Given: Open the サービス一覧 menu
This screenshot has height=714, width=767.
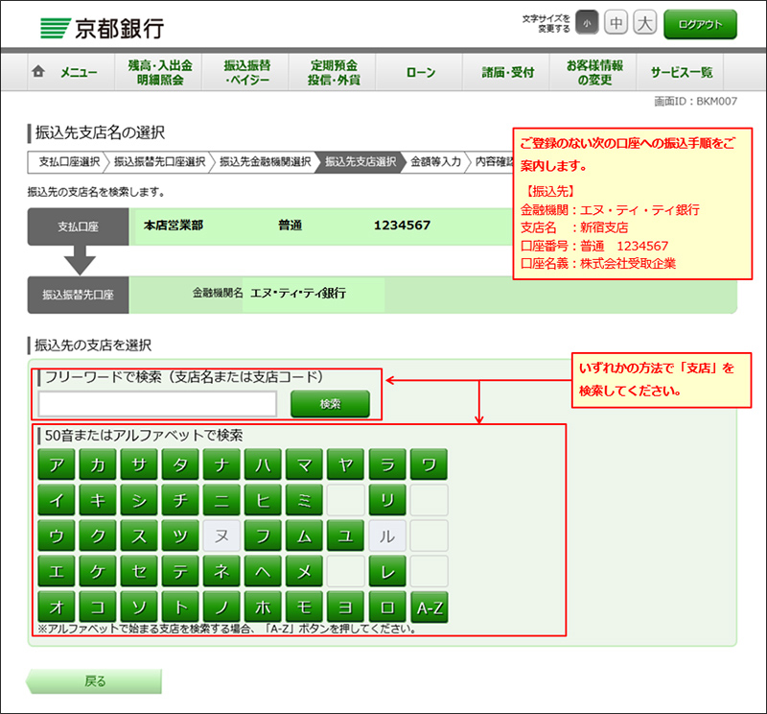Looking at the screenshot, I should [681, 73].
